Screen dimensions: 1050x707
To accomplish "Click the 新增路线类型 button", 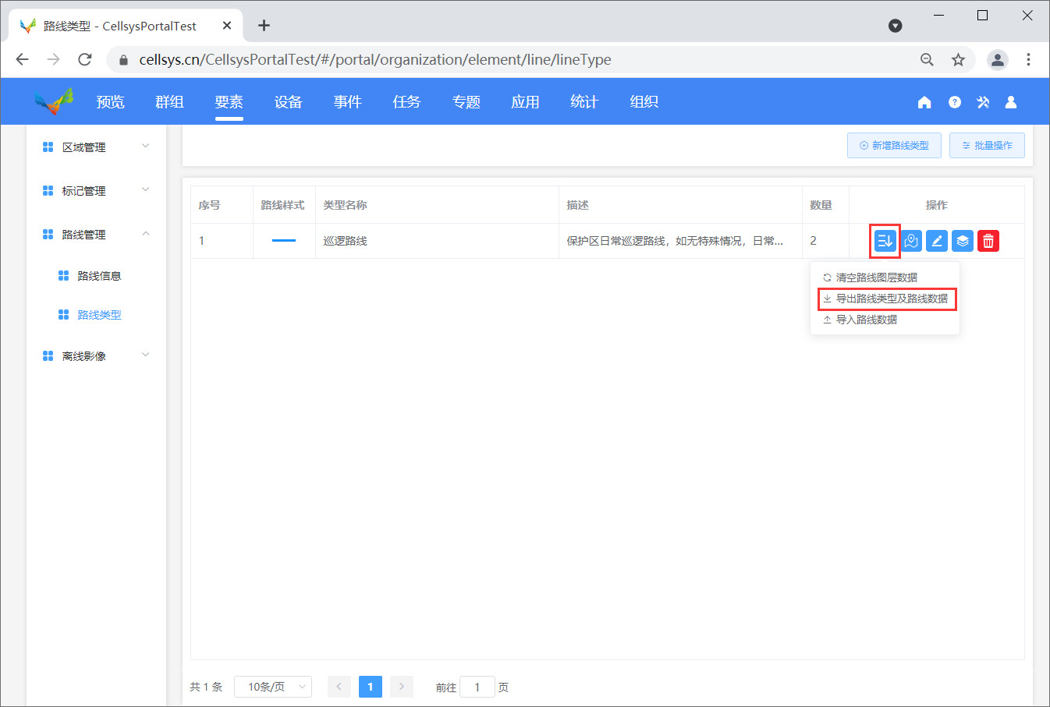I will point(894,146).
